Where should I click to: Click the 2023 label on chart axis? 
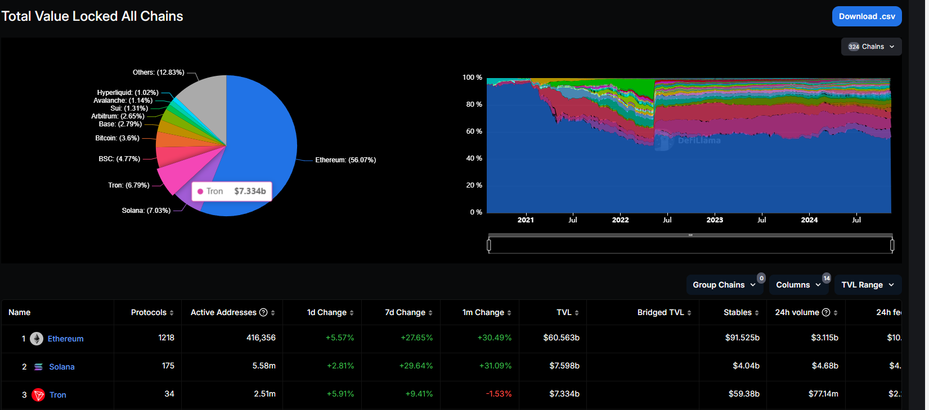715,220
